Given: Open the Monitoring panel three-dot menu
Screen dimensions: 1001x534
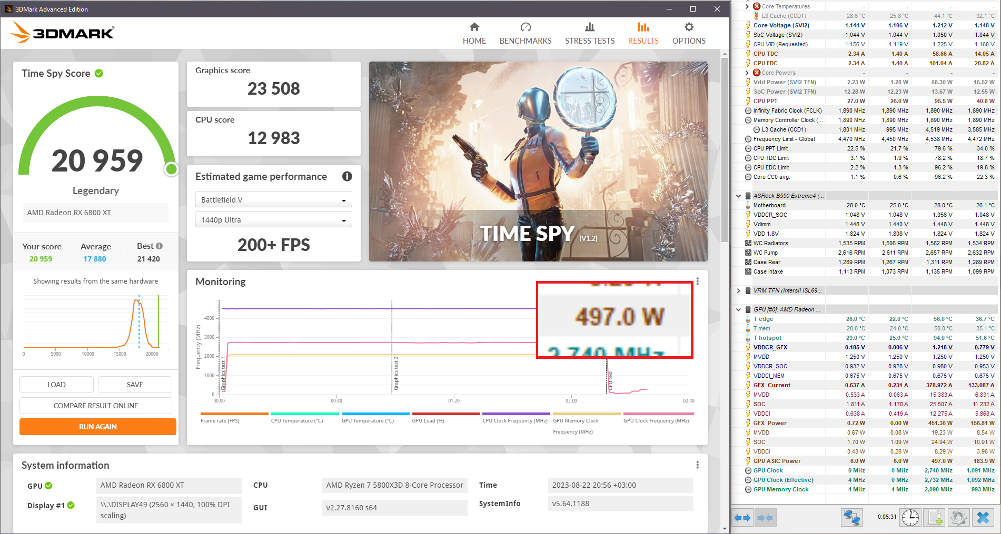Looking at the screenshot, I should tap(698, 281).
